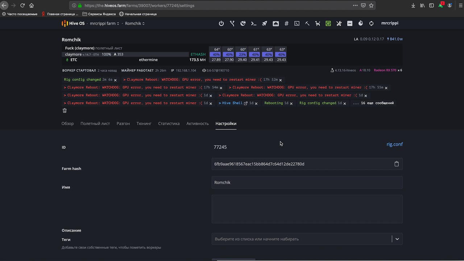Click the 173.5 MH hashrate value
The image size is (464, 261).
pyautogui.click(x=198, y=60)
